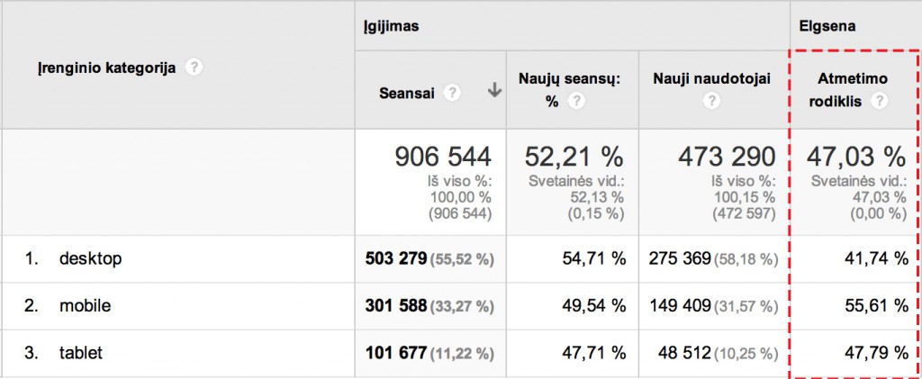The image size is (922, 379).
Task: Click Atmetimo rodiklis question mark icon
Action: tap(879, 102)
